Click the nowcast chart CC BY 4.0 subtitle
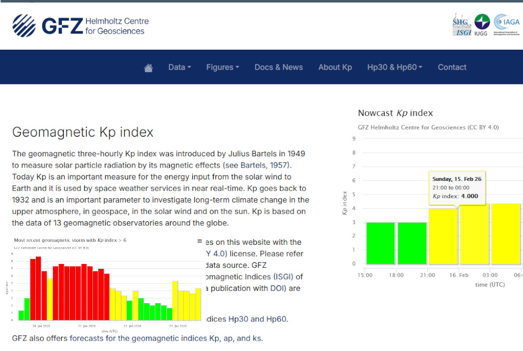Image resolution: width=523 pixels, height=351 pixels. coord(428,127)
